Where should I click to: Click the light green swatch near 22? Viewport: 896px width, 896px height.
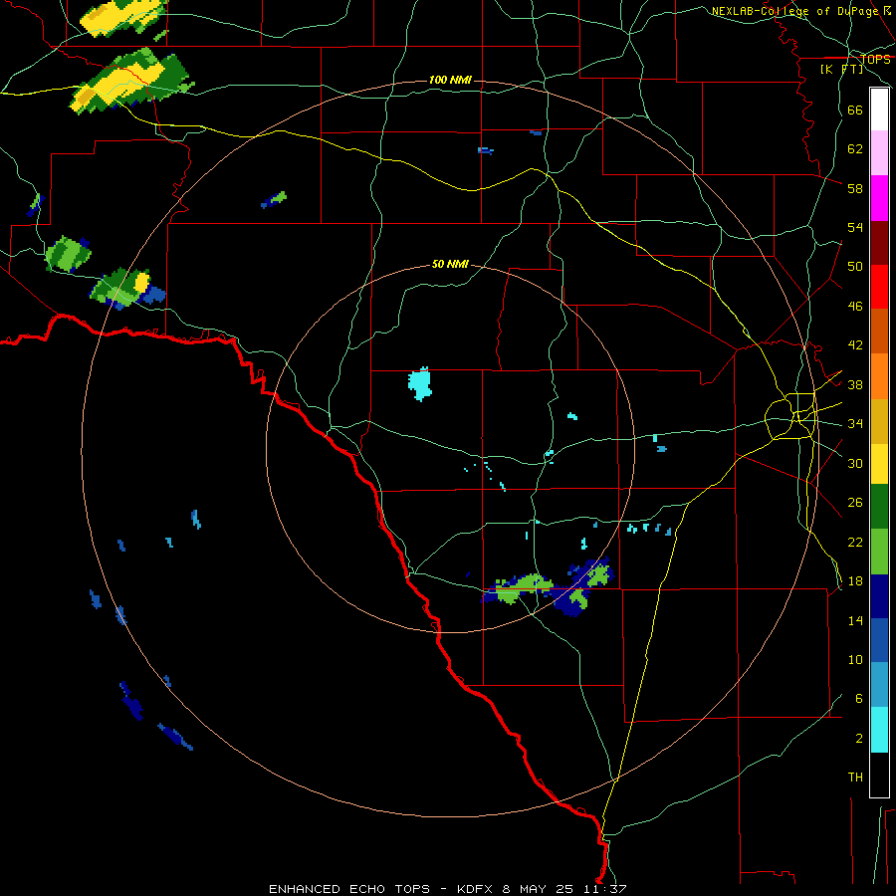(x=879, y=552)
